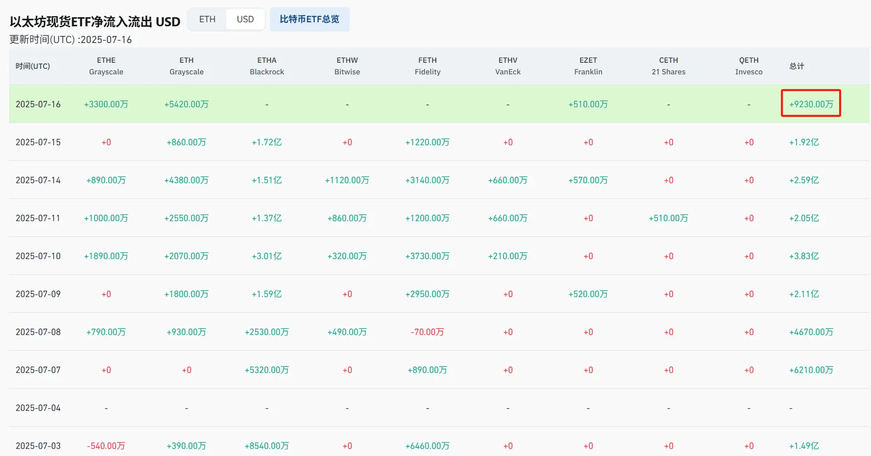Click the +510.00万 21 Shares value
Viewport: 871px width, 456px height.
[x=669, y=218]
